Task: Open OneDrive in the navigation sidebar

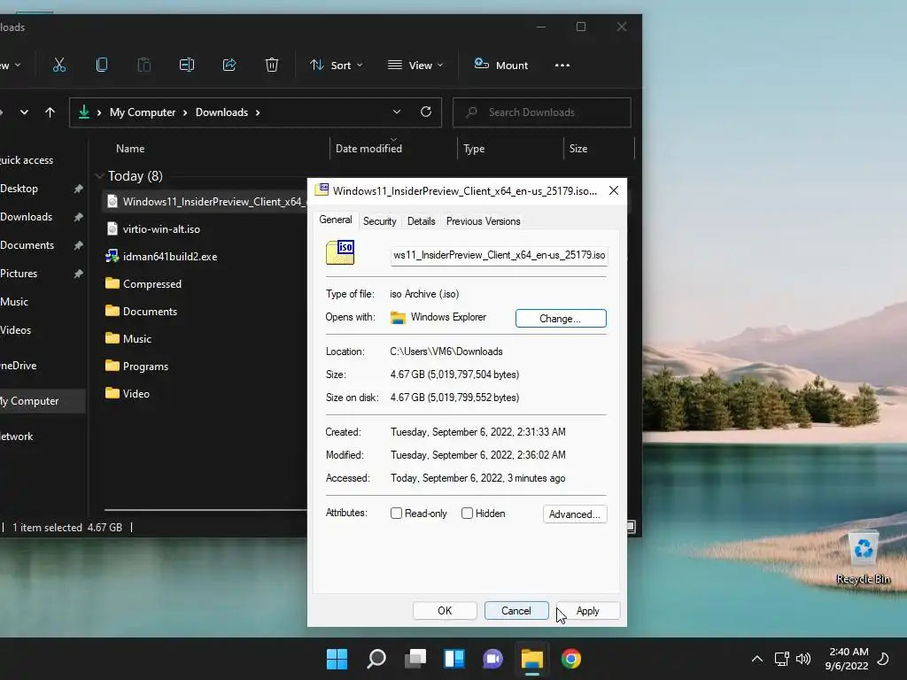Action: coord(18,366)
